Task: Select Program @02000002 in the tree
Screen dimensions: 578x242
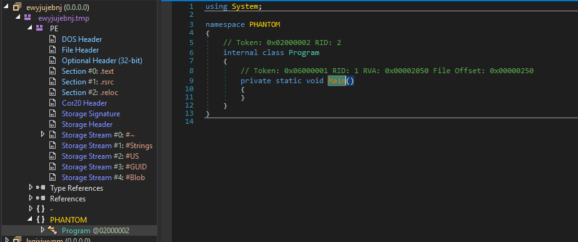Action: (96, 231)
